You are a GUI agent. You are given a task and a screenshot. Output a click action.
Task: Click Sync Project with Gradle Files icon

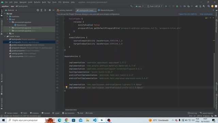click(197, 6)
